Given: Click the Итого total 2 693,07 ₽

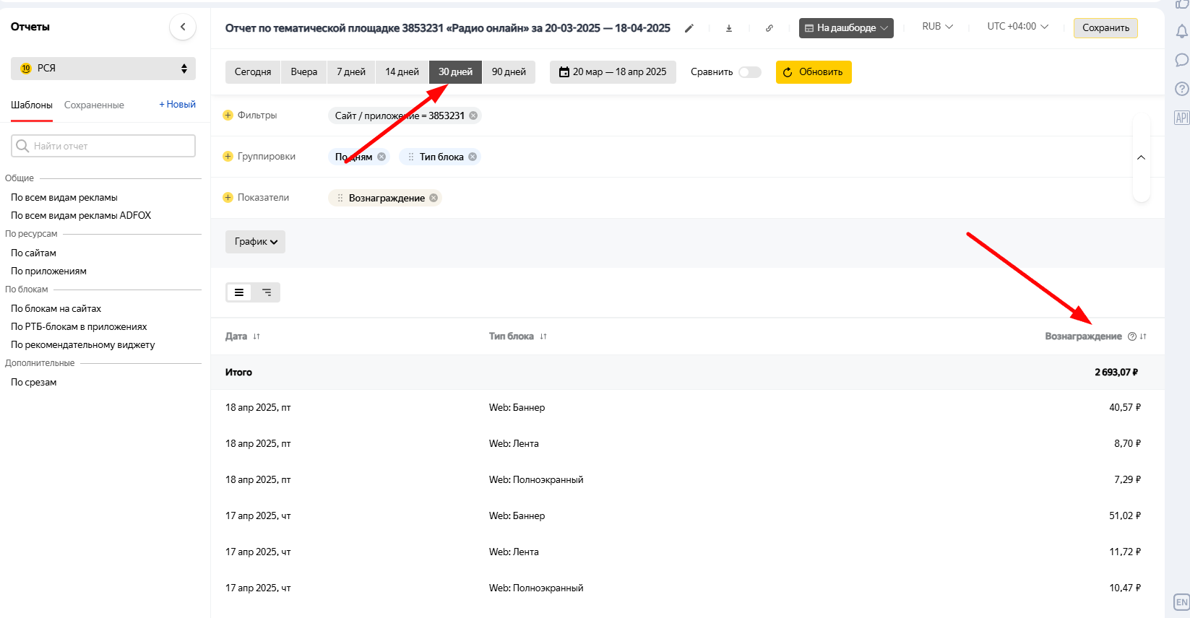Looking at the screenshot, I should pos(1116,373).
